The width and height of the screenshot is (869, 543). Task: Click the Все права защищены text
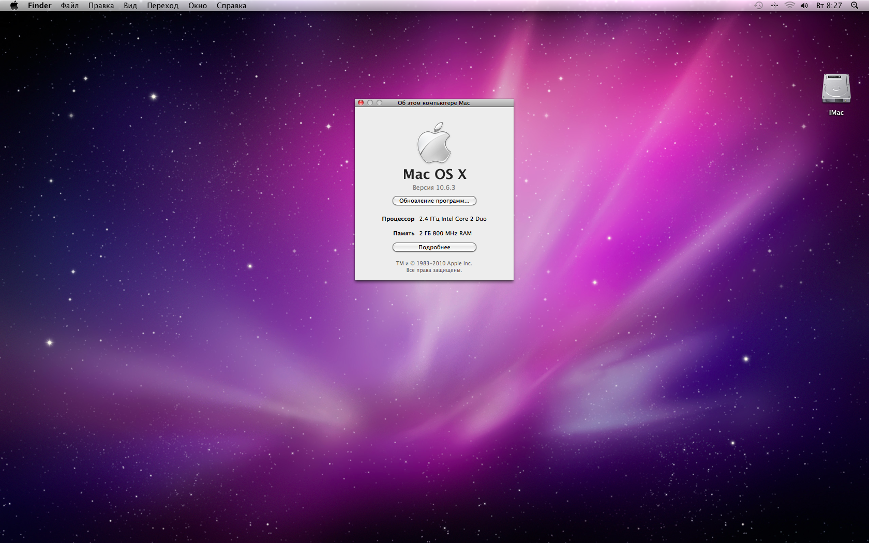coord(434,270)
